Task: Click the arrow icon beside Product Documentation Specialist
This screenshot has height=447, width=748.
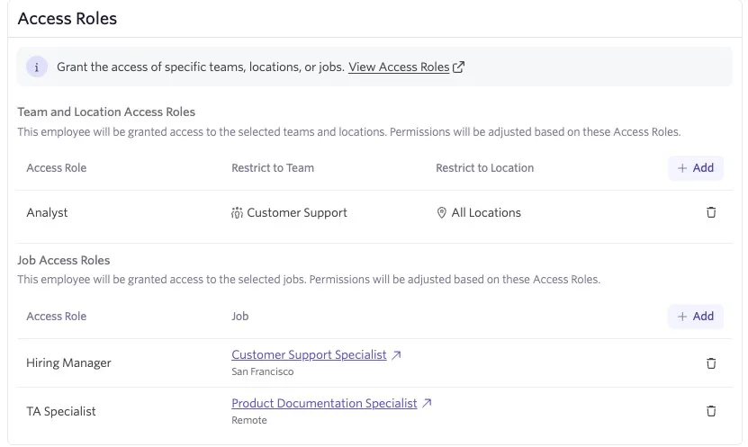Action: 427,403
